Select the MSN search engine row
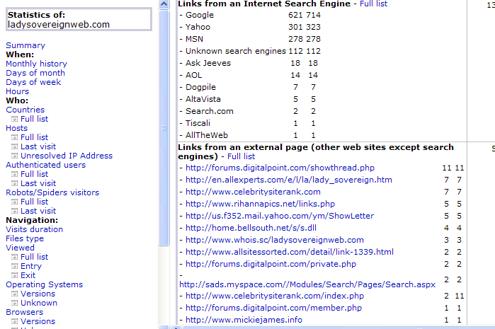 coord(250,39)
